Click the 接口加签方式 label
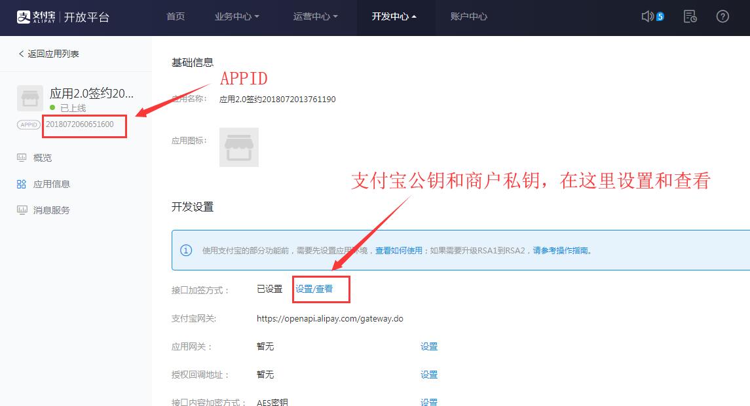 point(200,290)
